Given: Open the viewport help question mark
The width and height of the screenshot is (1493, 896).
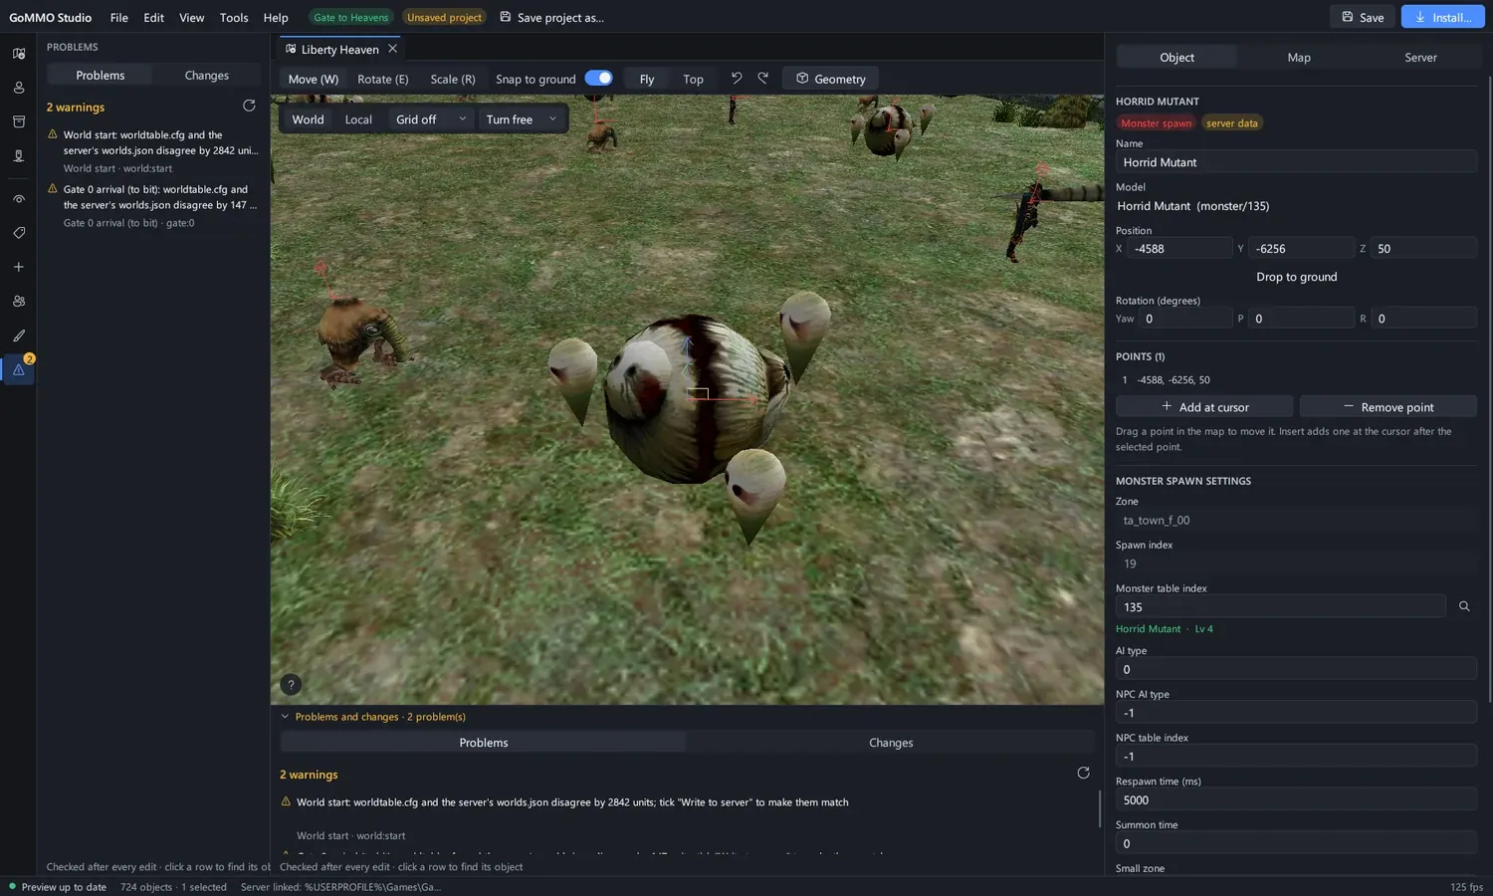Looking at the screenshot, I should click(291, 684).
